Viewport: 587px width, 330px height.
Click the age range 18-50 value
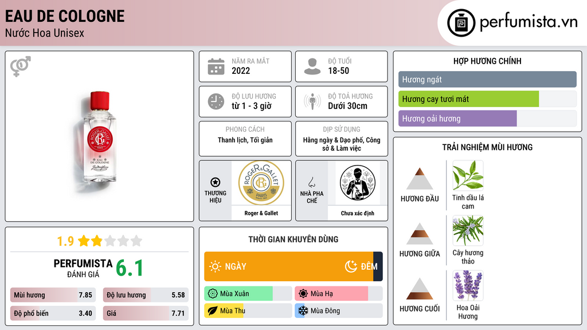click(x=338, y=70)
